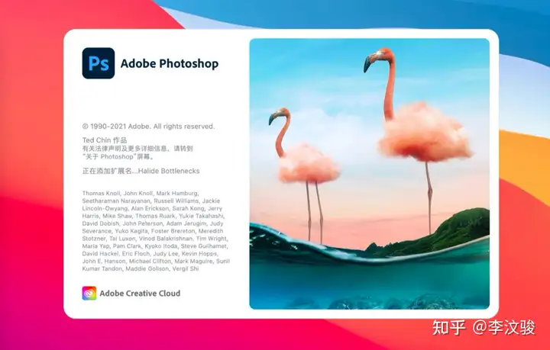Viewport: 550px width, 350px height.
Task: Click the "正在添加扩展名...Halide Bottlenecks" status line
Action: pos(141,171)
